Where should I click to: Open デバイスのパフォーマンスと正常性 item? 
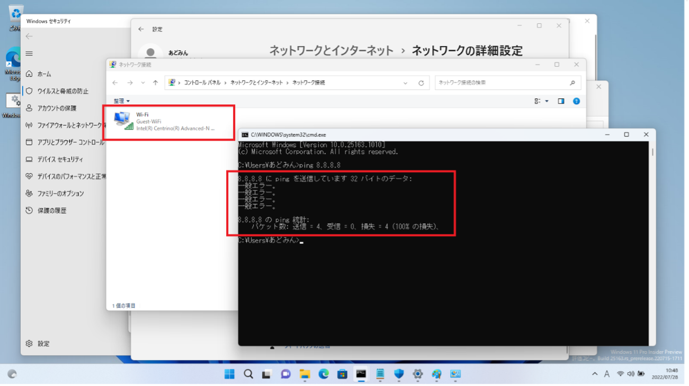pos(65,177)
